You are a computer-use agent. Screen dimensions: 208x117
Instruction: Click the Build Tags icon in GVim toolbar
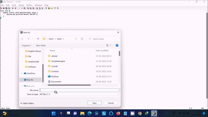(49, 8)
